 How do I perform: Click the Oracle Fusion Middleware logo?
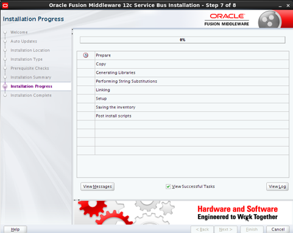[x=227, y=19]
